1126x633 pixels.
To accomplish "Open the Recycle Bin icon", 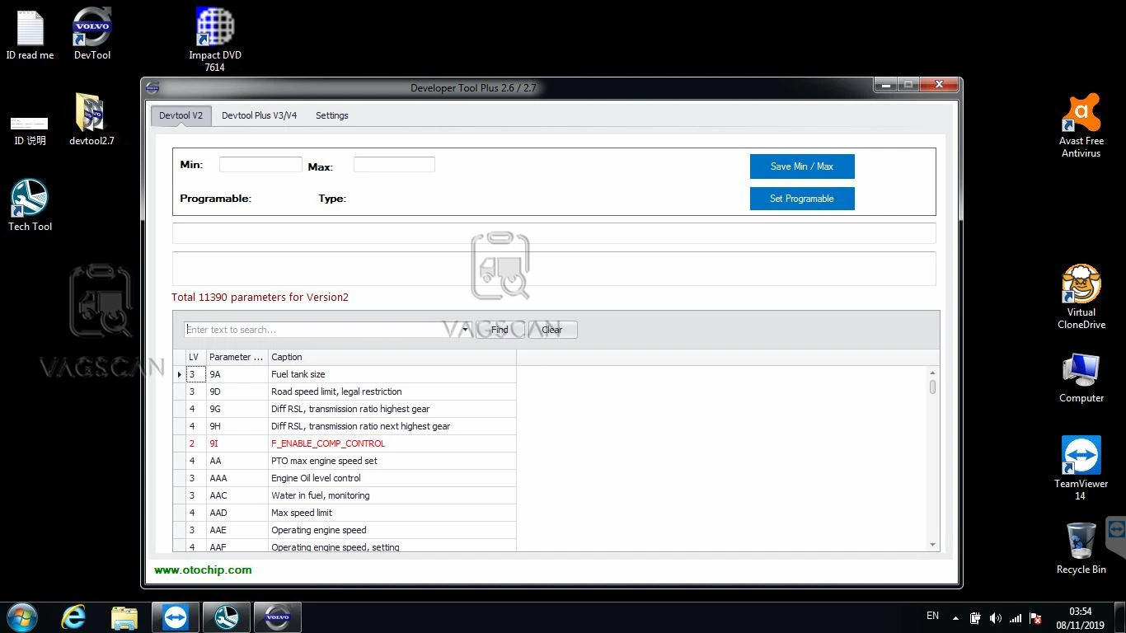I will (x=1081, y=548).
